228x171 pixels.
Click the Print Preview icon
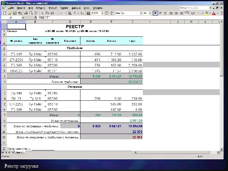31,13
